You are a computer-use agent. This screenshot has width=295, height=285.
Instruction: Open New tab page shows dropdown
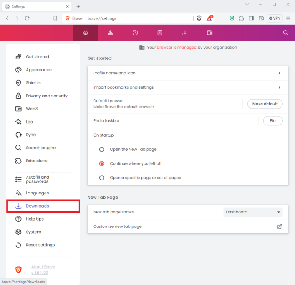(253, 212)
